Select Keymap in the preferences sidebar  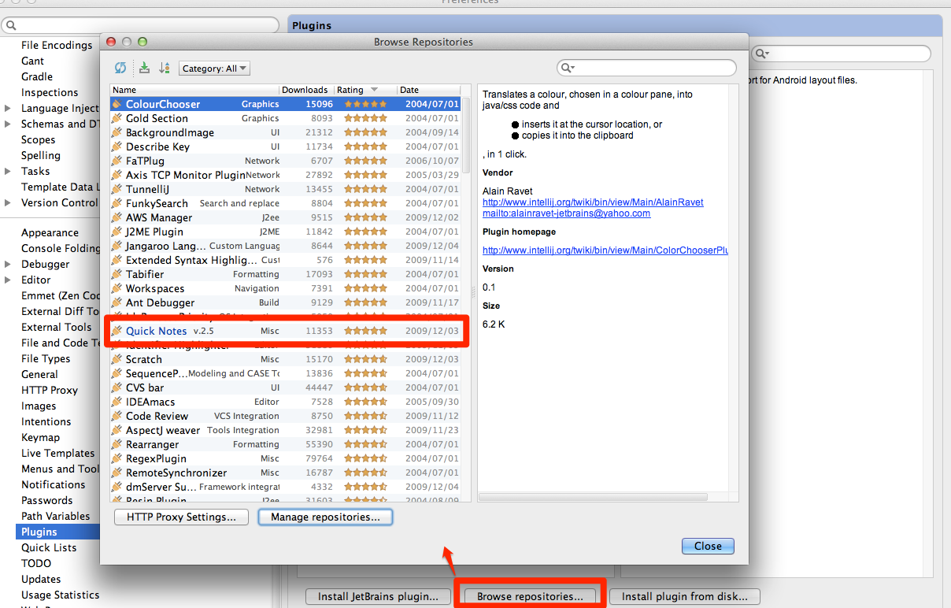pos(40,437)
